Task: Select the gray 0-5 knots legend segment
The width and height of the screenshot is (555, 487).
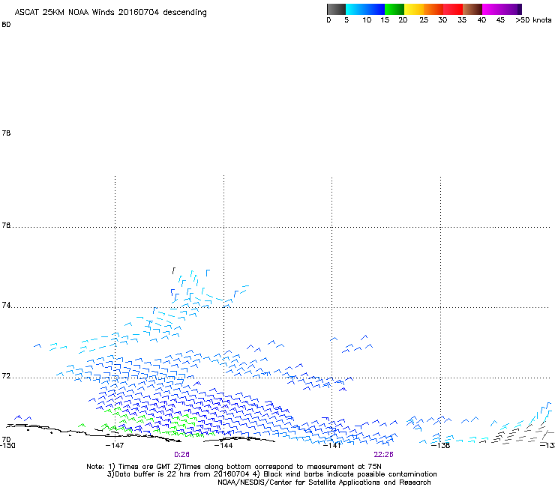Action: [336, 9]
